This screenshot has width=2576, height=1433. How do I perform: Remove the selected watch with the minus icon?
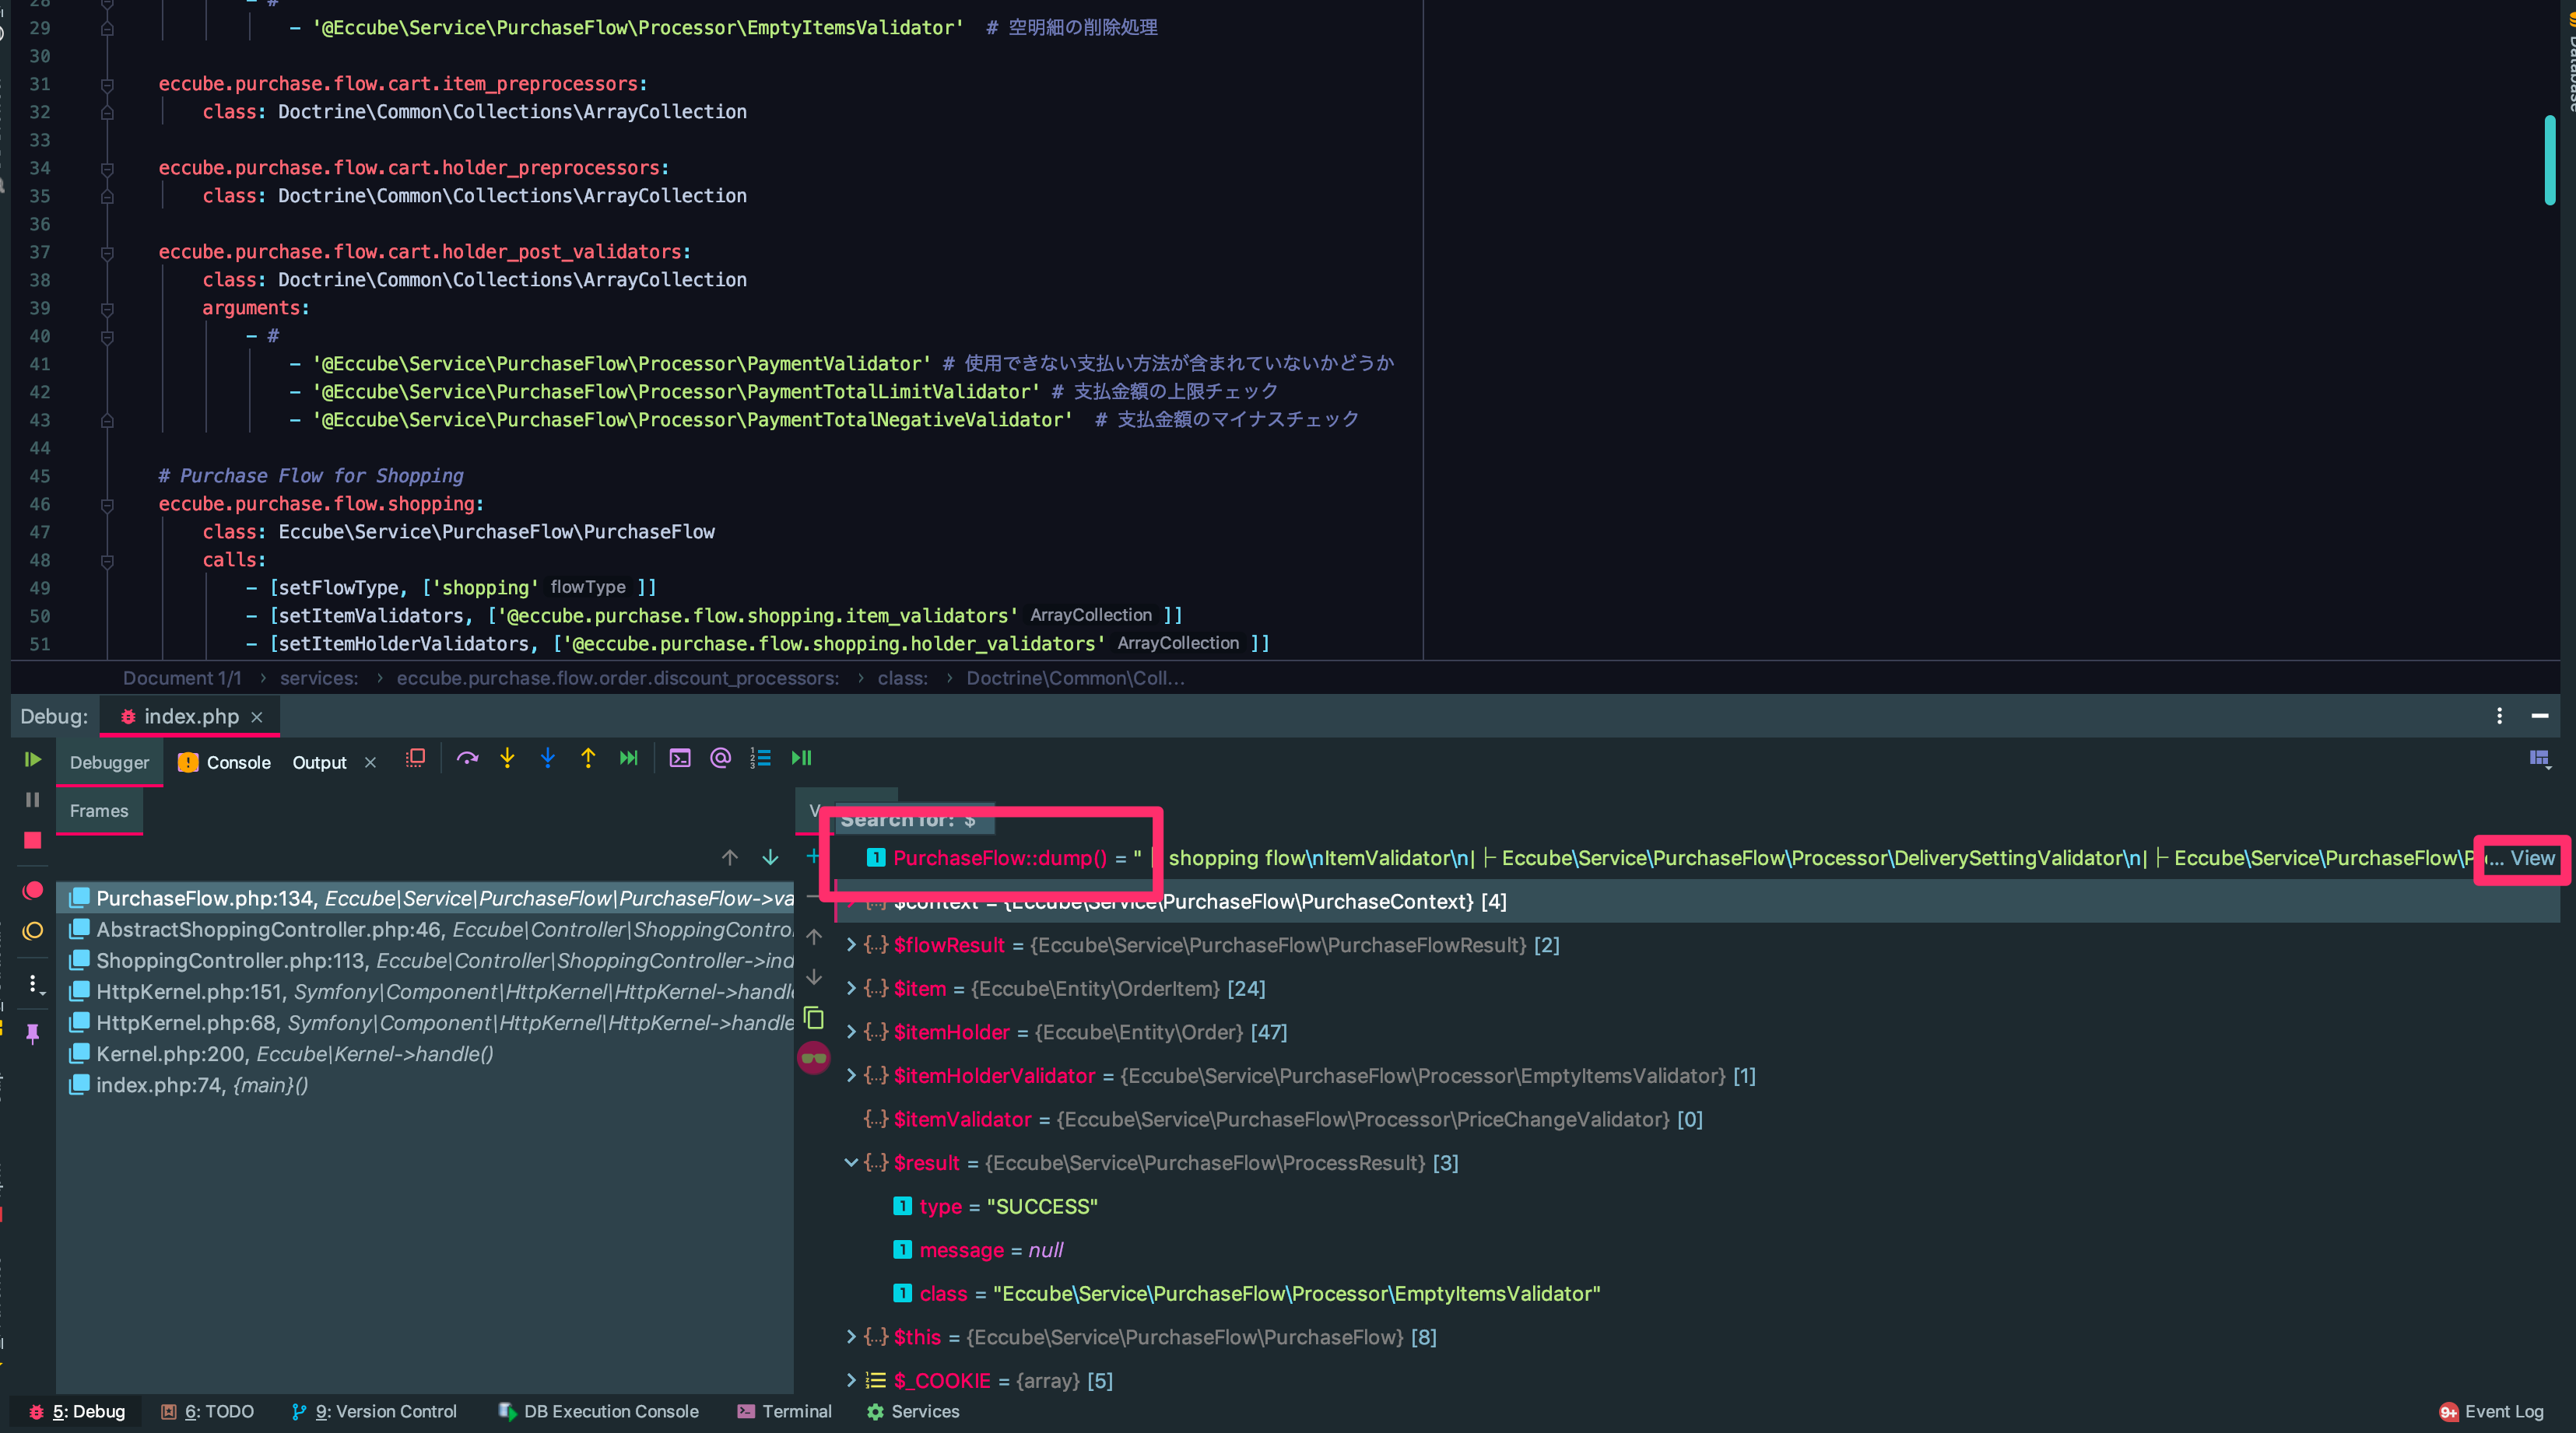pyautogui.click(x=813, y=896)
